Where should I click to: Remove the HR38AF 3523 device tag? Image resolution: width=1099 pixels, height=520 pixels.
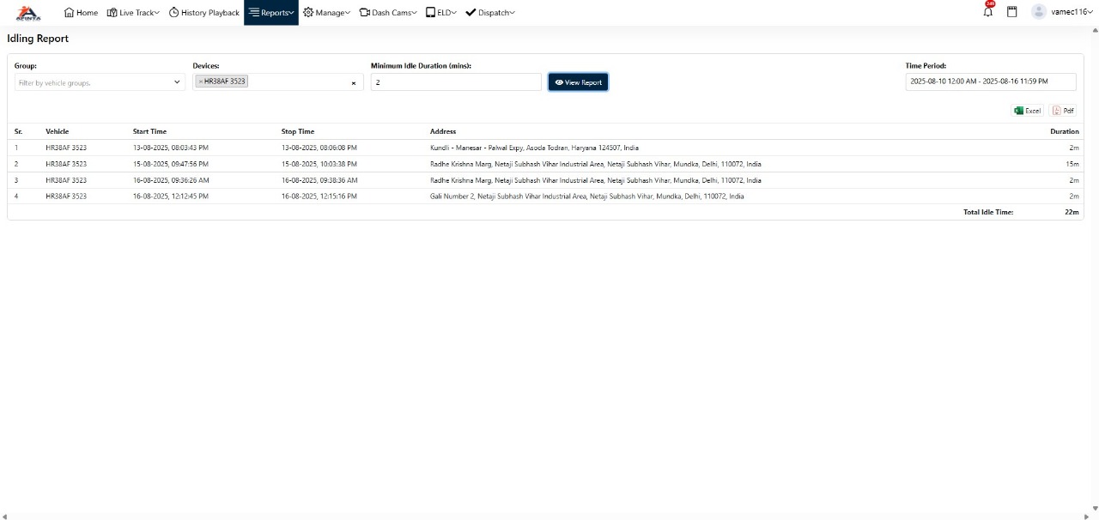point(201,82)
